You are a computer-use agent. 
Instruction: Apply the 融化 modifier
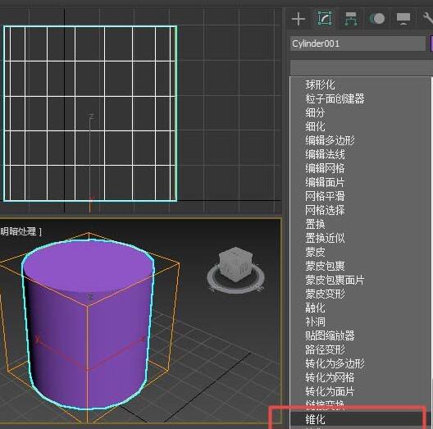(315, 308)
